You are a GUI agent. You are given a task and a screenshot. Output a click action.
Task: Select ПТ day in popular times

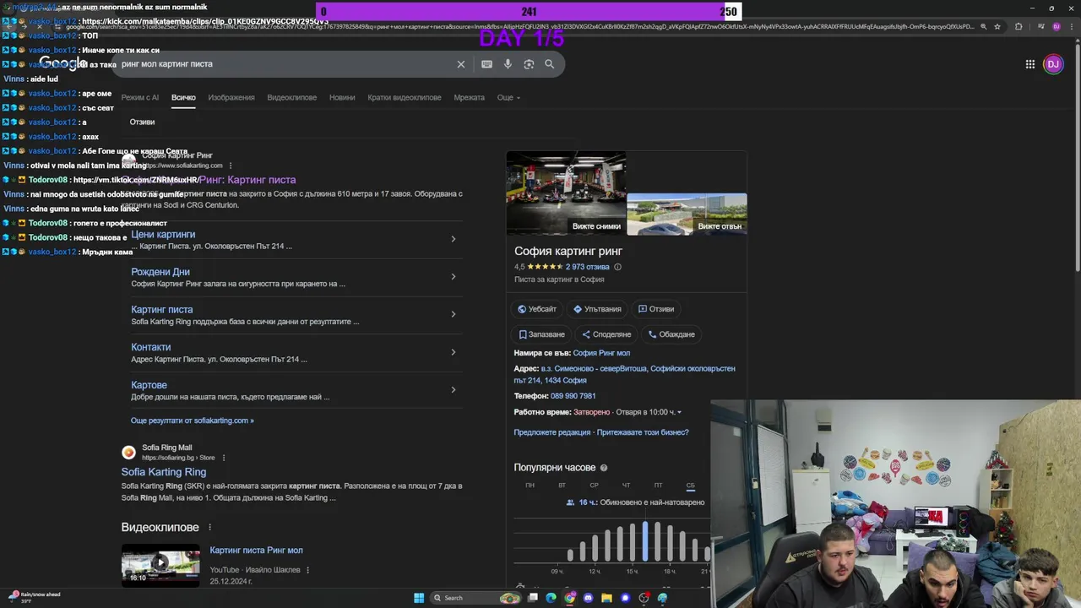pyautogui.click(x=658, y=486)
